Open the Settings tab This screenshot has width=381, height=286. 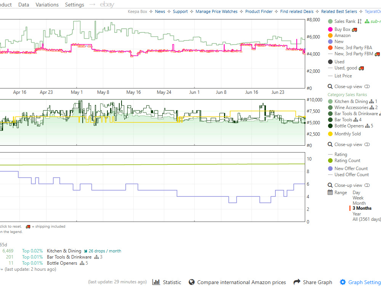click(75, 5)
